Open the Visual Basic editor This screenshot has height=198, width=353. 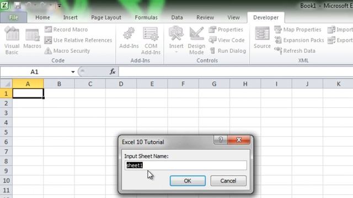[x=12, y=40]
